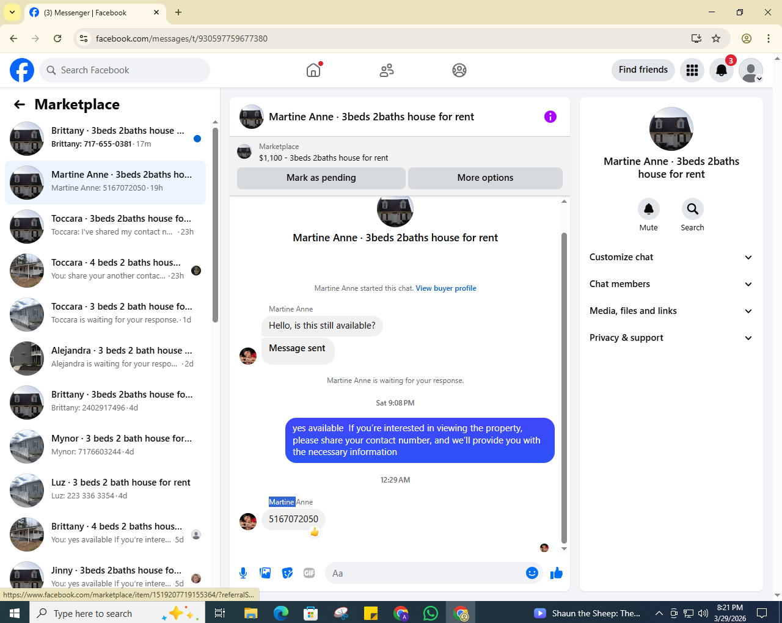782x623 pixels.
Task: Search in conversation using magnifier icon
Action: (x=692, y=209)
